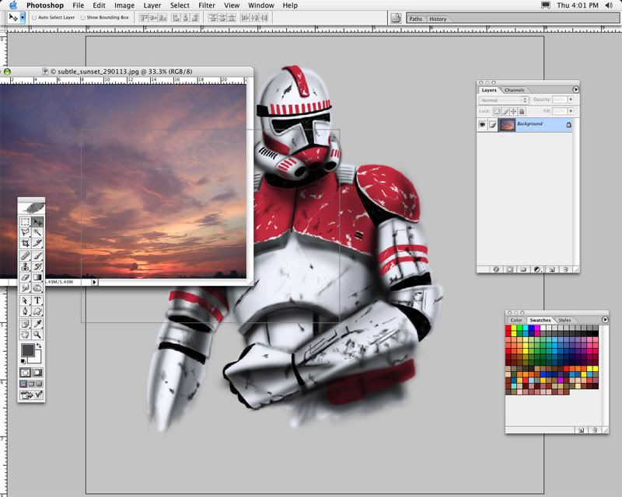The width and height of the screenshot is (622, 497).
Task: Select the Brush tool
Action: click(37, 256)
